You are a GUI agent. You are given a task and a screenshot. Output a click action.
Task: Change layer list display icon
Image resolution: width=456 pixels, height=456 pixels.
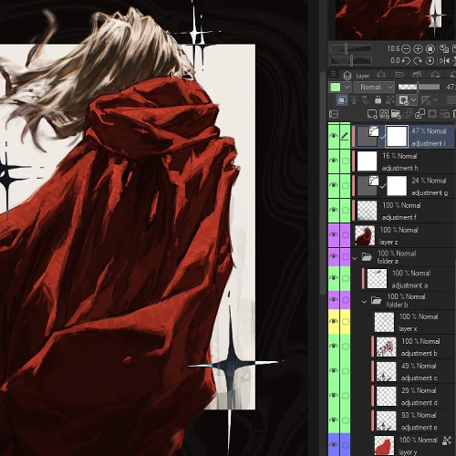(x=334, y=114)
